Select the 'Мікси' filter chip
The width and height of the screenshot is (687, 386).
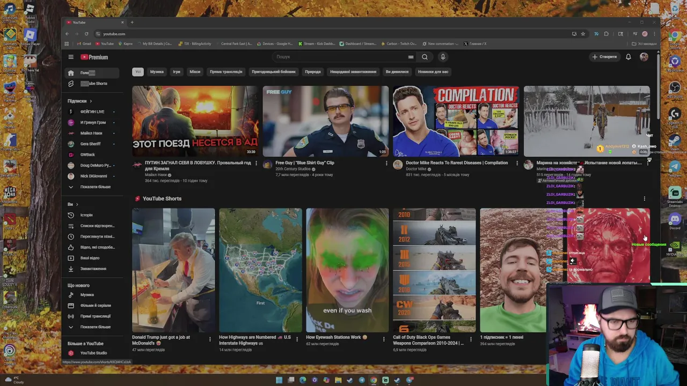click(195, 72)
